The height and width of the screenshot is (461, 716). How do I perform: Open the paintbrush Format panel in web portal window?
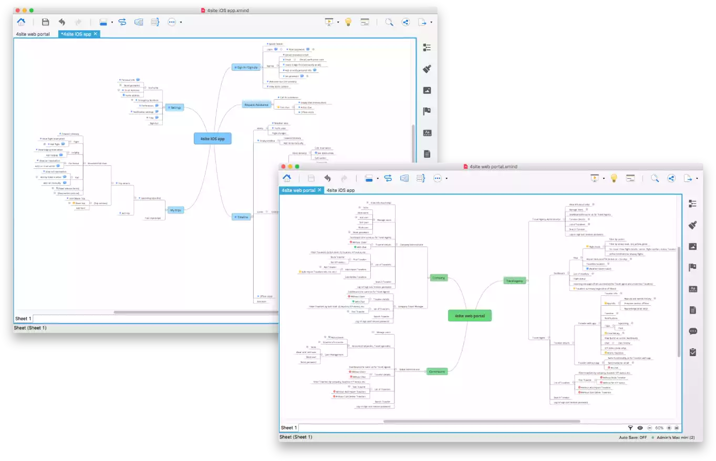pos(692,225)
